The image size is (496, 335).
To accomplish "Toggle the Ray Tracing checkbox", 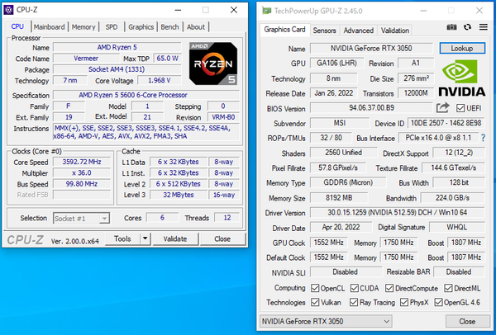I will click(354, 302).
